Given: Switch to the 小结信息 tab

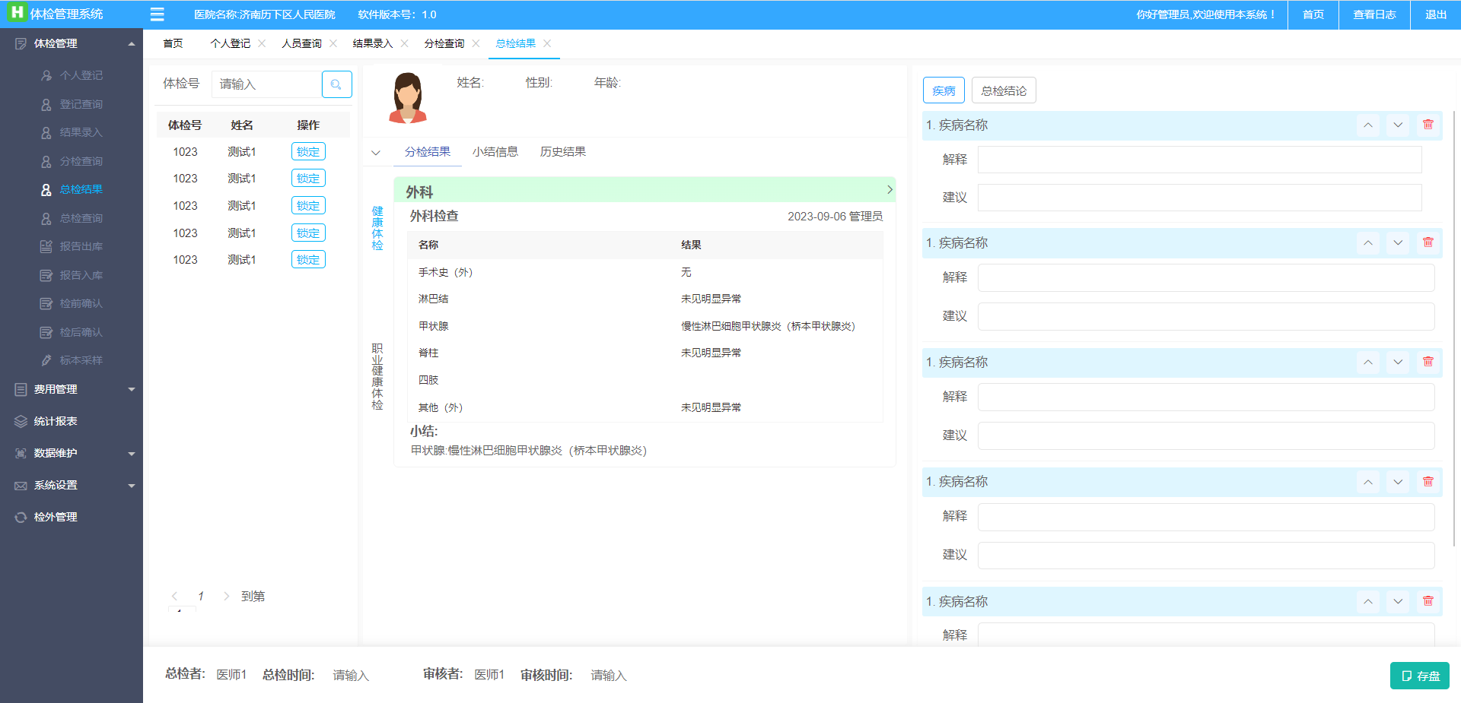Looking at the screenshot, I should (495, 152).
